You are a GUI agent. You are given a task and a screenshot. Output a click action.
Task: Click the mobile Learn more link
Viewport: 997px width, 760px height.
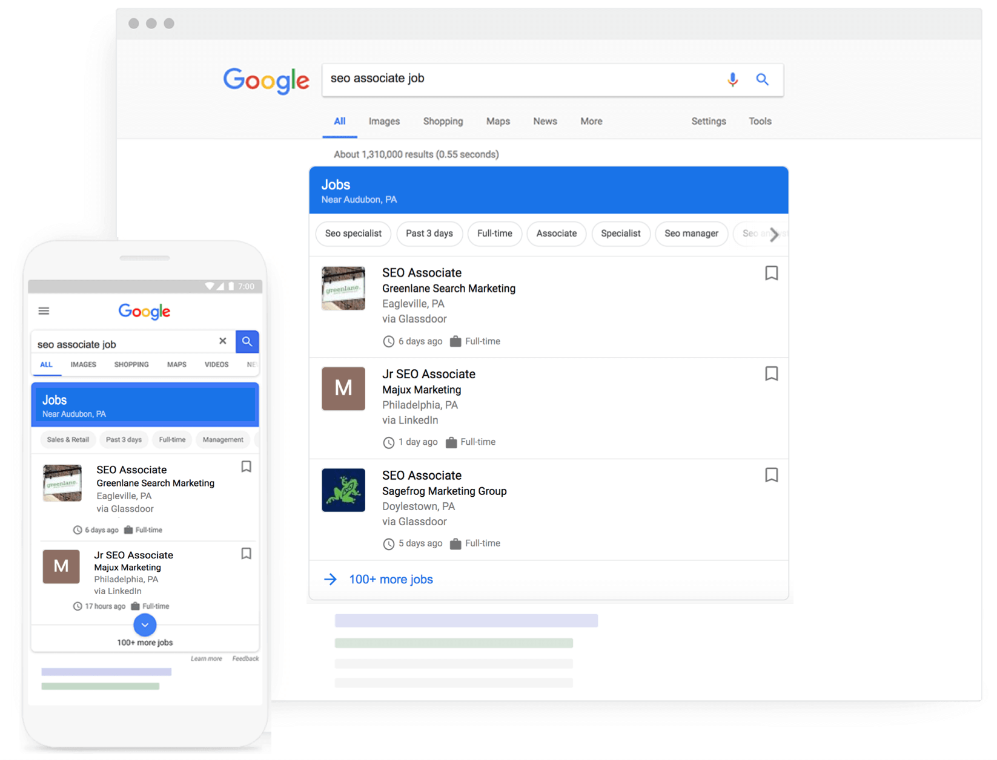pyautogui.click(x=206, y=658)
